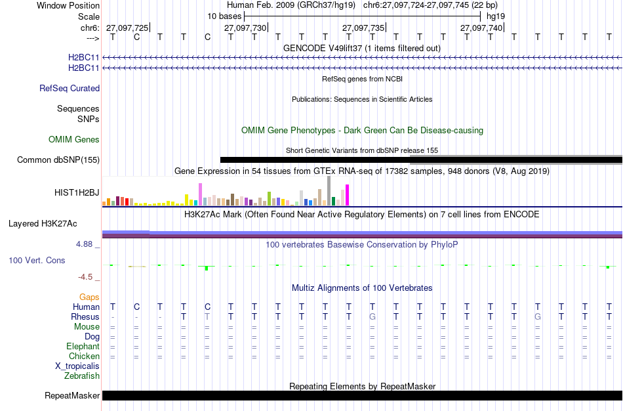Click the '--->' strand direction arrow label
623x411 pixels.
[x=92, y=38]
